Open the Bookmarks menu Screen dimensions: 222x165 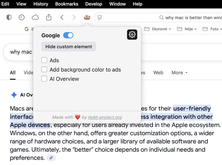click(67, 4)
